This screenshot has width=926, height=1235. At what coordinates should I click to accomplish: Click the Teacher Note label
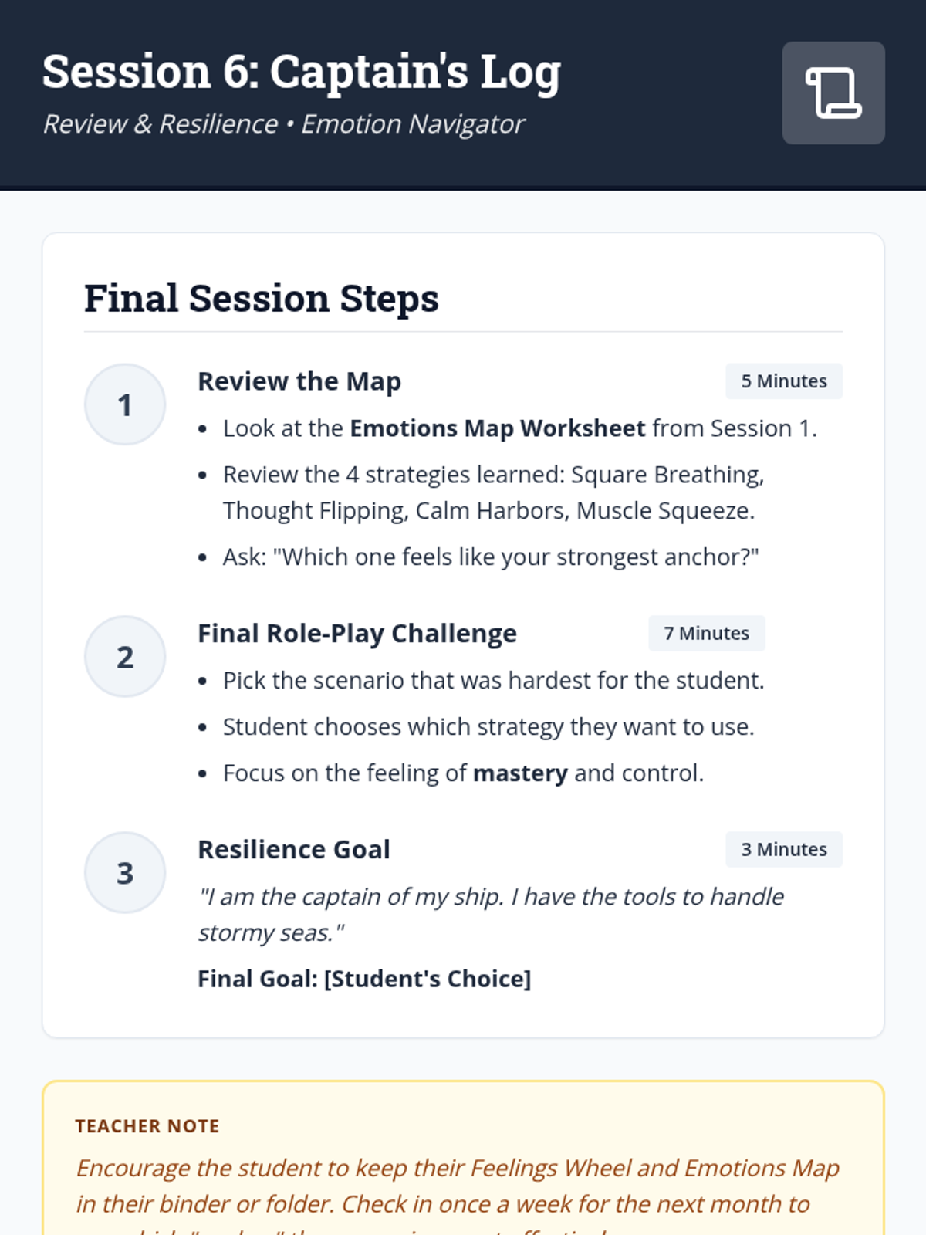coord(147,1126)
